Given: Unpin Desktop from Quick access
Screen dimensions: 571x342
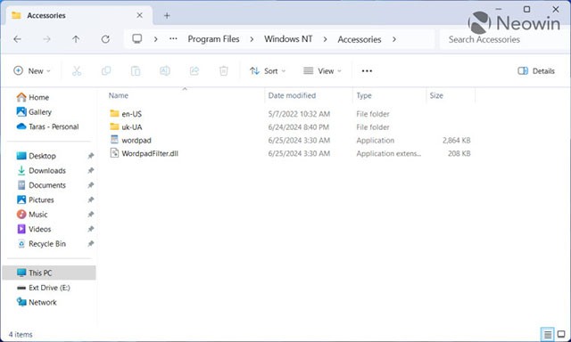Looking at the screenshot, I should click(91, 156).
